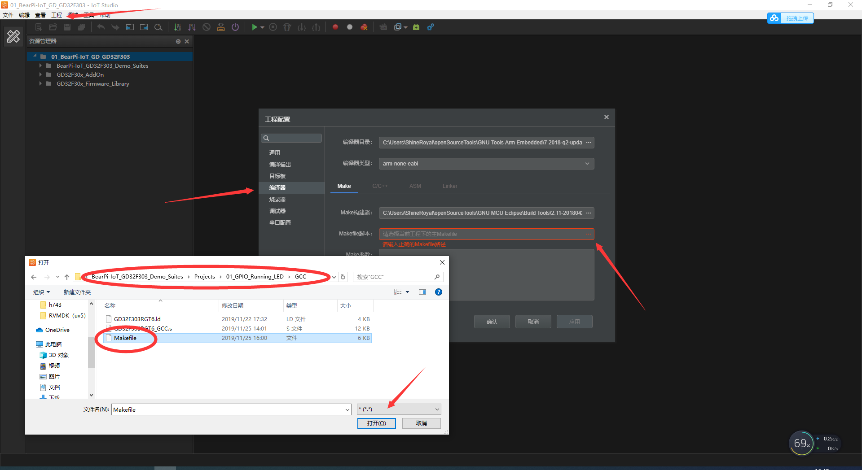
Task: Apply settings with the 应用 button
Action: (x=574, y=321)
